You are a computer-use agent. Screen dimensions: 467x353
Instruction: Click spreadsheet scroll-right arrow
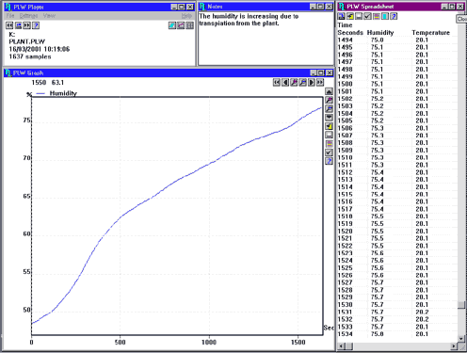tap(454, 346)
